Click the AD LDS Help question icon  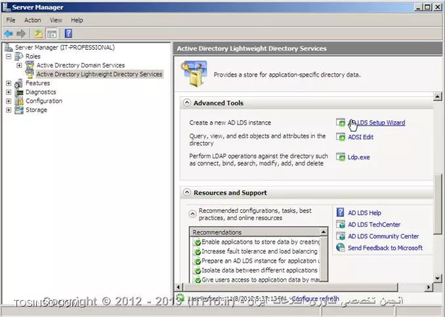coord(340,212)
